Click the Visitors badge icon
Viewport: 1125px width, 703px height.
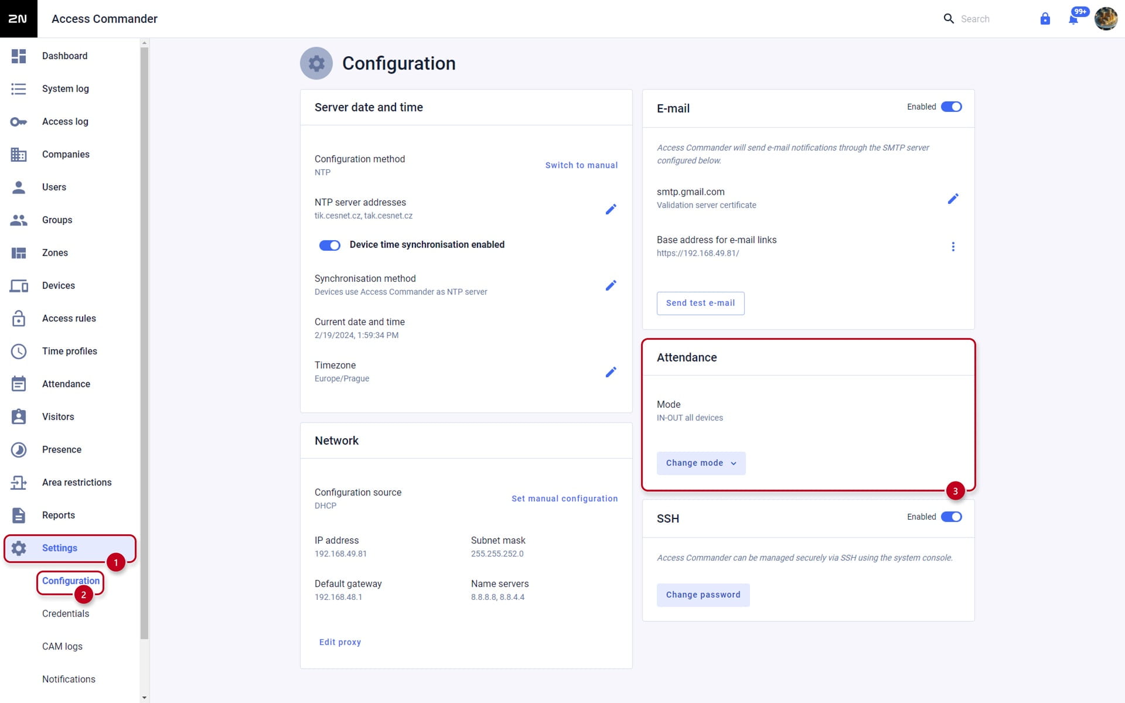coord(19,417)
